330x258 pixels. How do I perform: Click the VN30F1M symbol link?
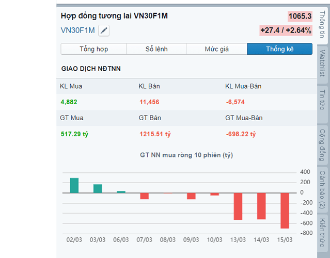pyautogui.click(x=78, y=30)
